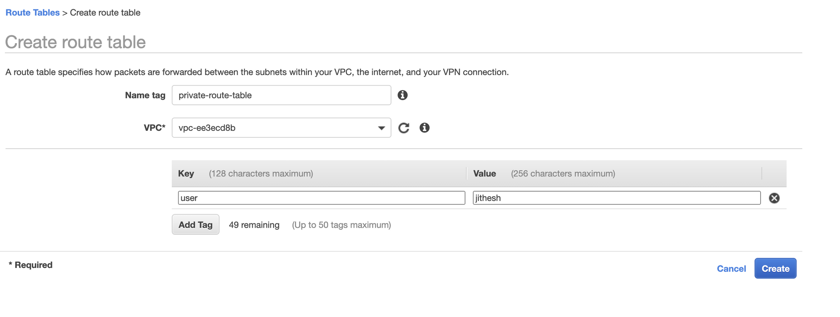Click the 49 remaining tags text
Image resolution: width=840 pixels, height=317 pixels.
point(254,225)
